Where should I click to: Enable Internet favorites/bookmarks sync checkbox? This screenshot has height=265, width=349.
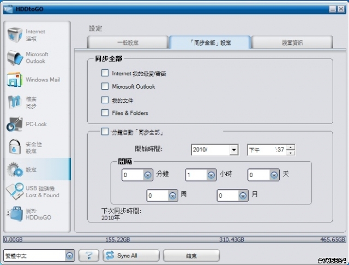pos(105,73)
